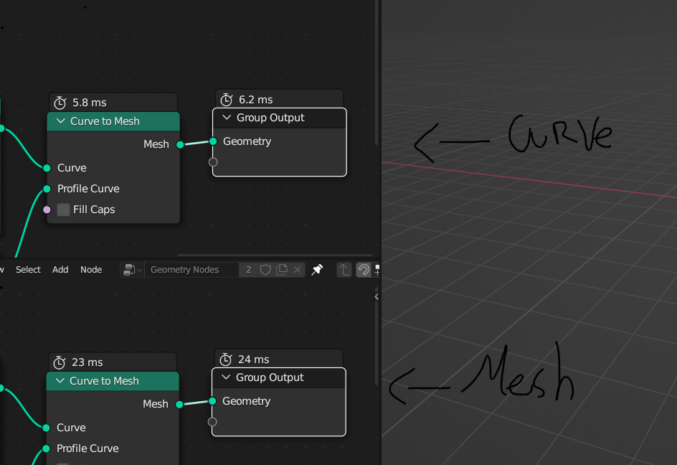677x465 pixels.
Task: Go to parent node tree arrow
Action: (x=344, y=270)
